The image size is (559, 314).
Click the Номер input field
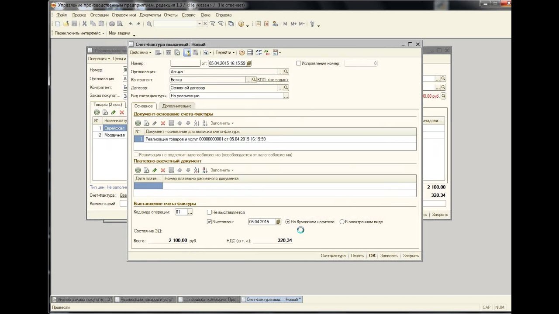(x=185, y=63)
